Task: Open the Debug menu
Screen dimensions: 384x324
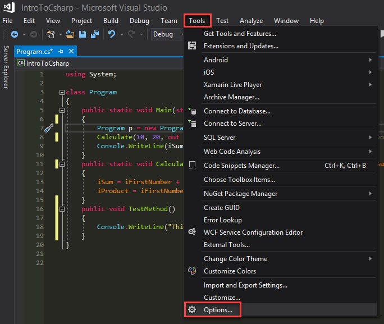Action: tap(139, 21)
